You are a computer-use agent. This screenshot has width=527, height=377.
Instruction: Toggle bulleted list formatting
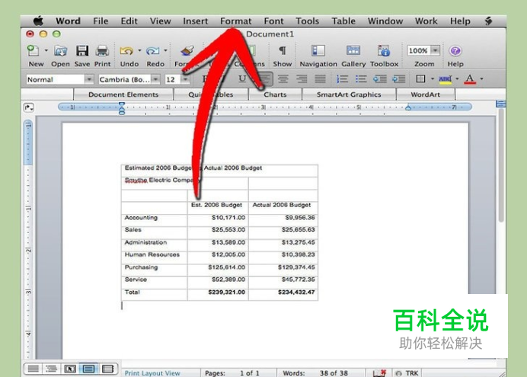click(x=361, y=79)
